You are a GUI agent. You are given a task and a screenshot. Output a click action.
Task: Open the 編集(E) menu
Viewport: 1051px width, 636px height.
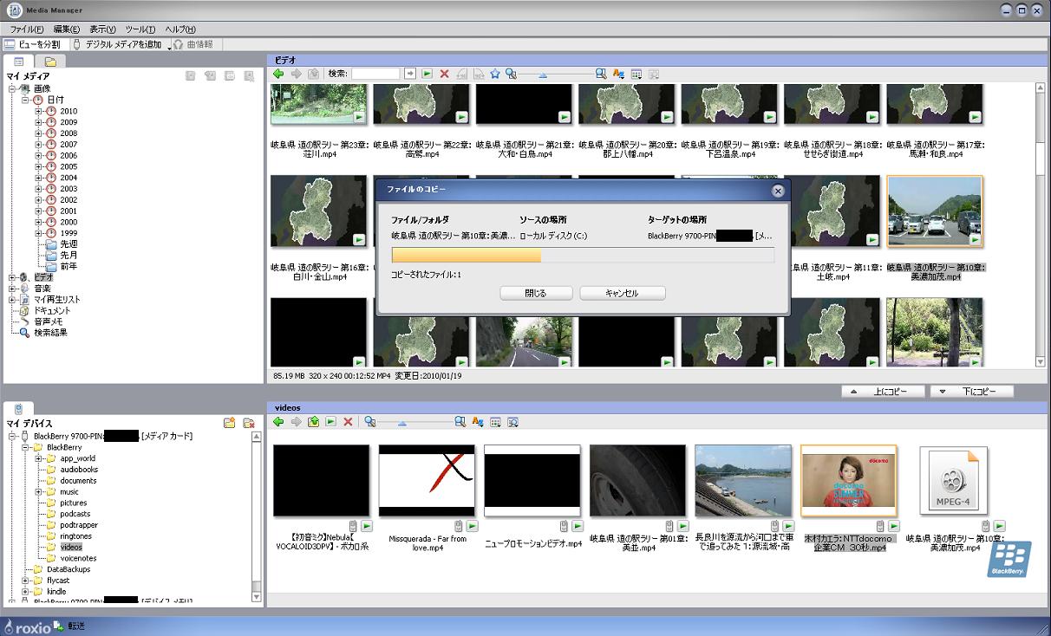coord(66,29)
